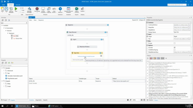Click Copy in ribbon
The width and height of the screenshot is (193, 108).
(x=22, y=10)
